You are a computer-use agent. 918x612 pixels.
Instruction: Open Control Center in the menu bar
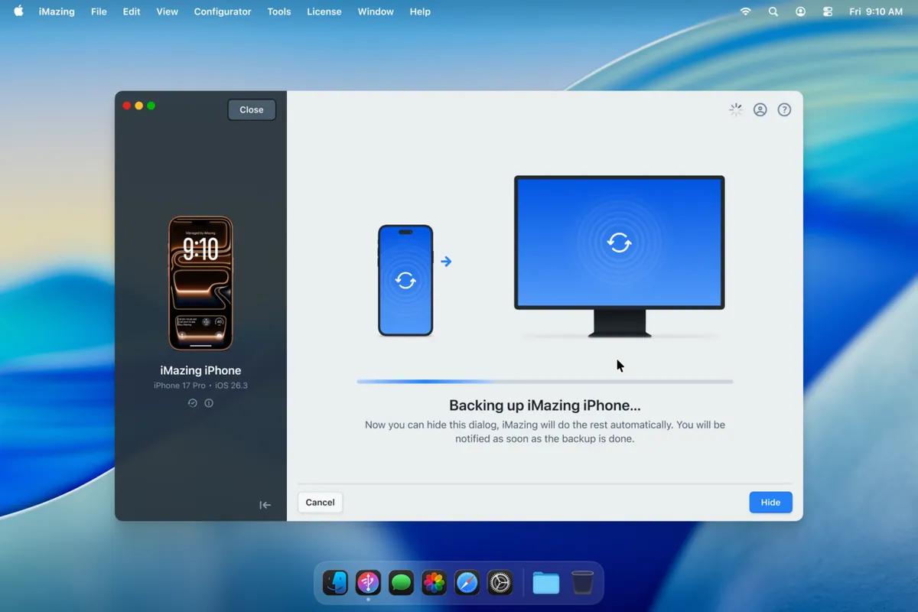(x=828, y=11)
